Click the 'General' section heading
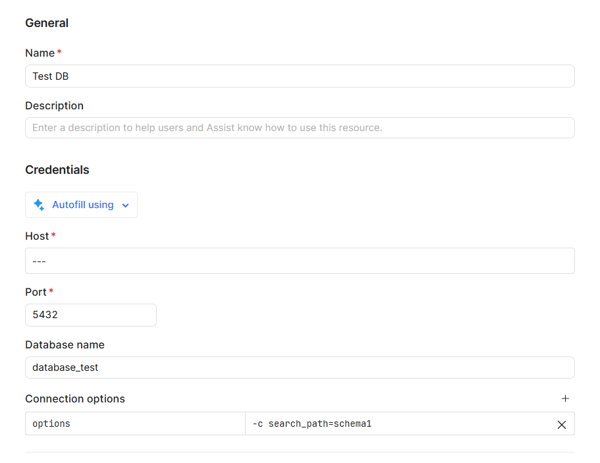This screenshot has width=600, height=463. [47, 23]
